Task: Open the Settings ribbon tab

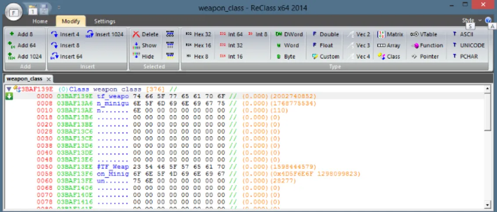Action: (104, 21)
